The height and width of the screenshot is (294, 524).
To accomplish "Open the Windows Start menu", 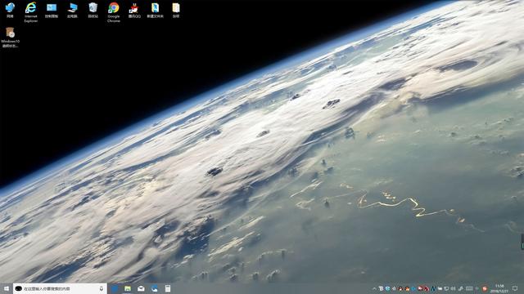I will click(7, 288).
